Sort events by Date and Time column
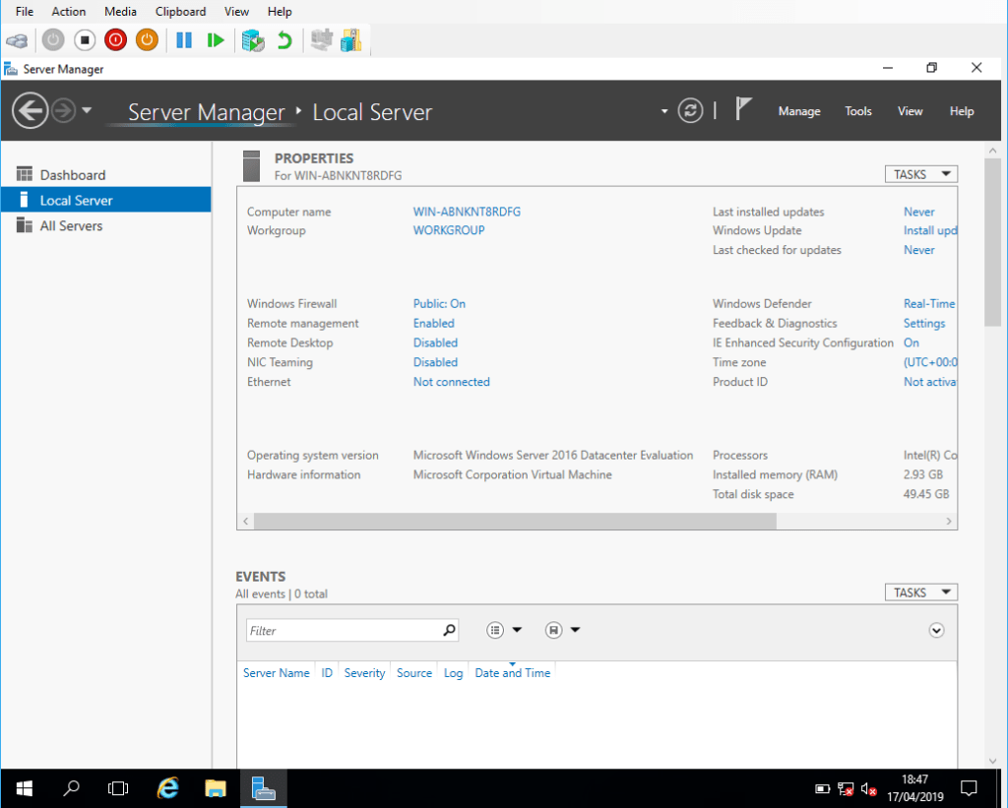1008x808 pixels. click(512, 673)
